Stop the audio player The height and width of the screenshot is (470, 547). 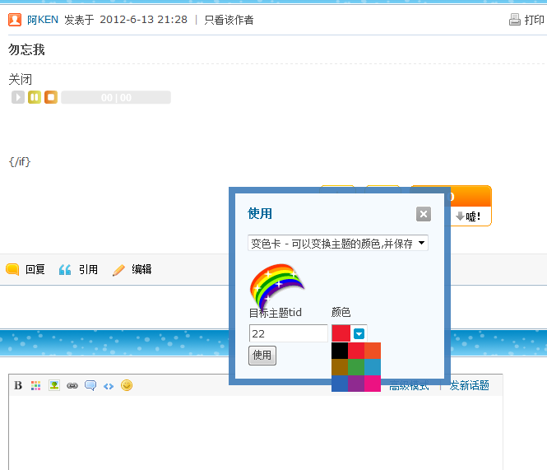pyautogui.click(x=51, y=97)
